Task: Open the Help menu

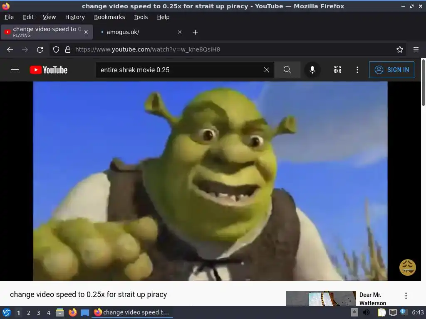Action: (163, 17)
